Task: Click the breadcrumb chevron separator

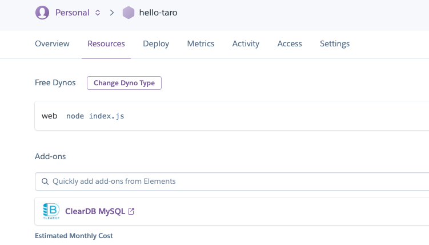Action: (112, 13)
